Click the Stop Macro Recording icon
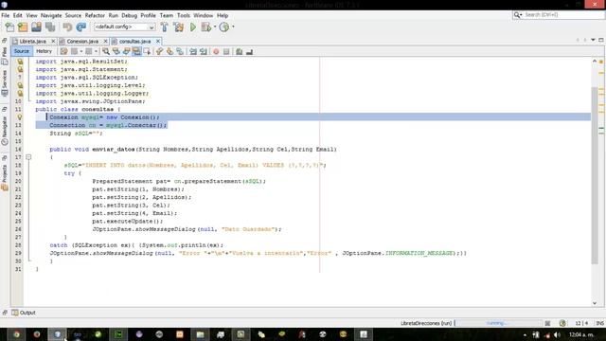Image resolution: width=606 pixels, height=341 pixels. point(226,51)
